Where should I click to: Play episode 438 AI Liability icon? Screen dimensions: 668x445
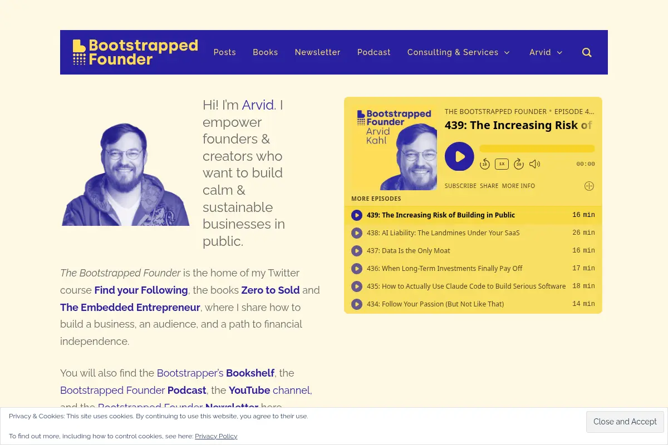[x=357, y=233]
